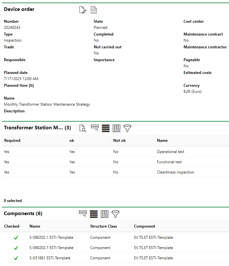Toggle the checked mark on second S-090202.1 row
The height and width of the screenshot is (266, 229).
pyautogui.click(x=16, y=248)
